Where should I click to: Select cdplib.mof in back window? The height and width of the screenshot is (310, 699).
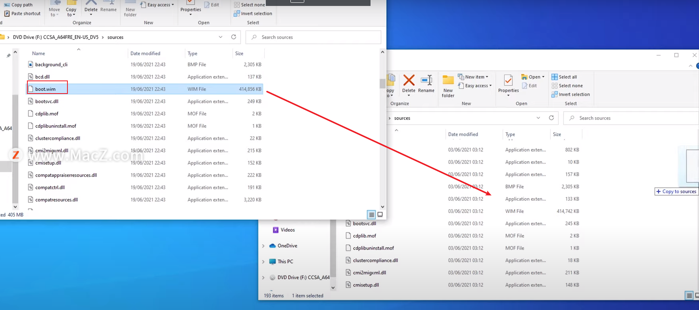tap(365, 236)
